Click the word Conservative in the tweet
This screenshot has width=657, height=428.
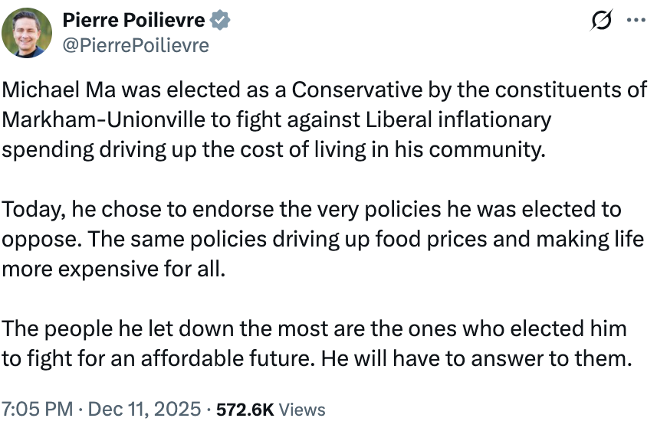coord(357,90)
